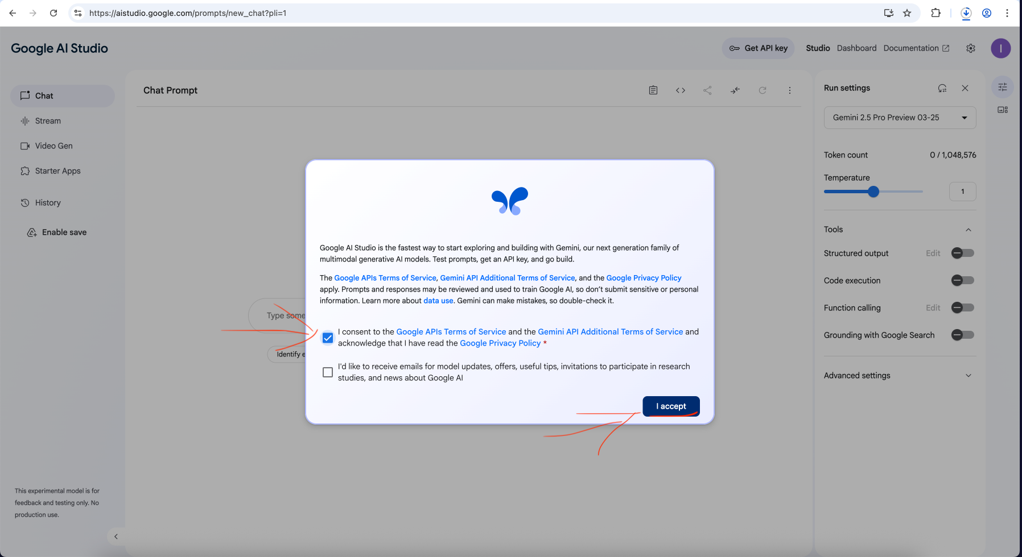Open Google APIs Terms of Service link in consent line
The height and width of the screenshot is (557, 1022).
click(x=451, y=332)
